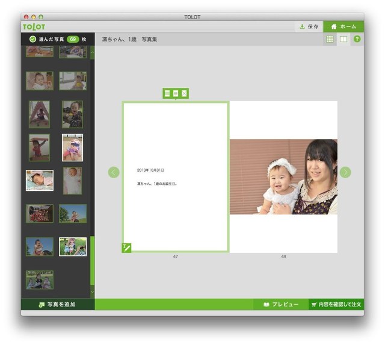Click the text edit icon on page 47
Image resolution: width=385 pixels, height=345 pixels.
tap(126, 247)
